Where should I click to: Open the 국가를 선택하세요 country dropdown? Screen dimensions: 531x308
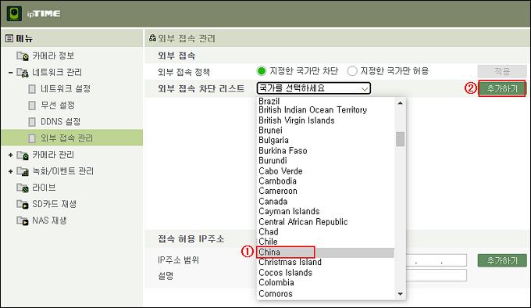314,88
